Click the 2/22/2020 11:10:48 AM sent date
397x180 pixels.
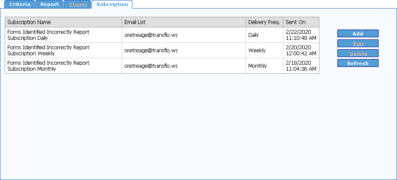pyautogui.click(x=301, y=35)
